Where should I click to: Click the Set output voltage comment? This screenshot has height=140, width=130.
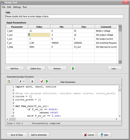coord(104,35)
